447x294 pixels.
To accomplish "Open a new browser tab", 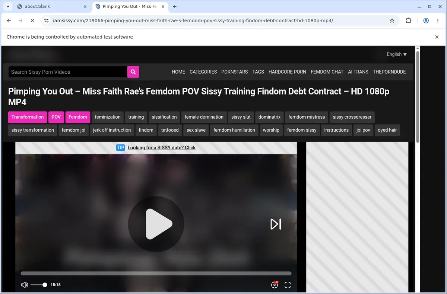I will point(175,6).
